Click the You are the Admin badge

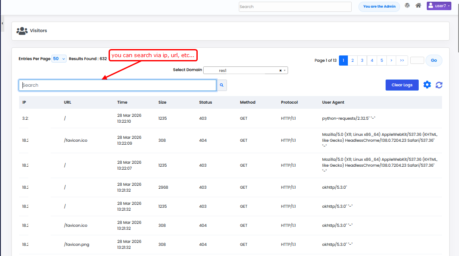click(x=379, y=7)
